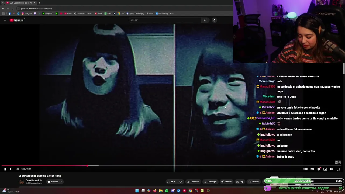The width and height of the screenshot is (345, 194).
Task: Create a Clip of the video
Action: click(x=240, y=182)
